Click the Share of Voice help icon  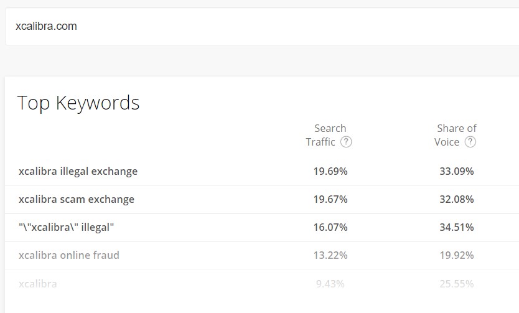pyautogui.click(x=470, y=142)
